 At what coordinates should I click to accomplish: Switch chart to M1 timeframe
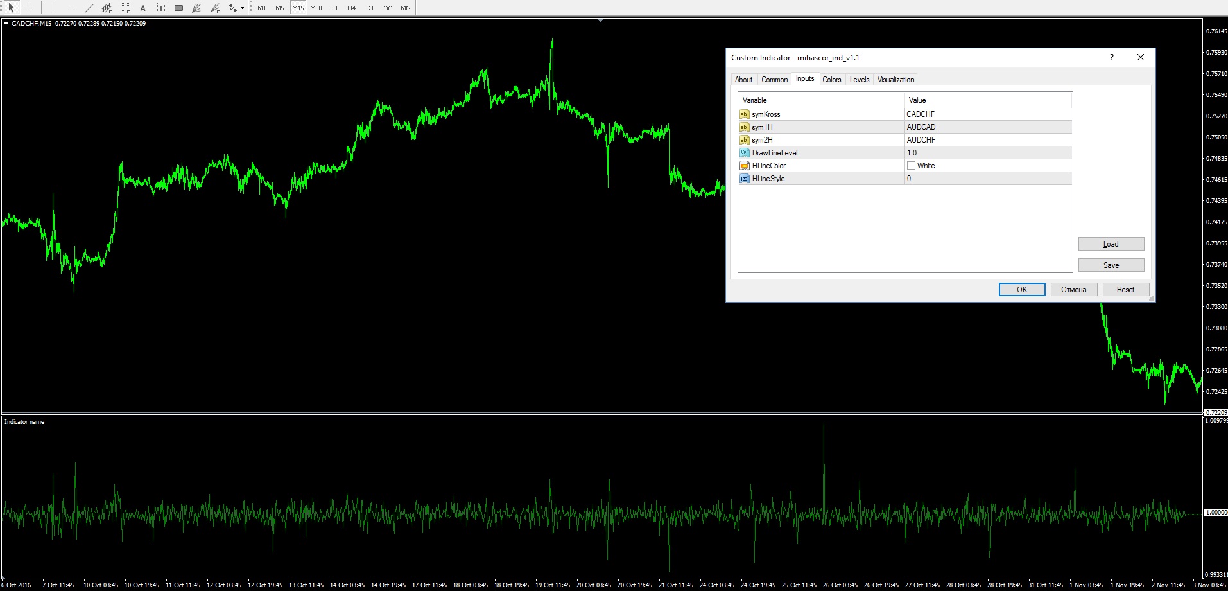click(x=262, y=8)
